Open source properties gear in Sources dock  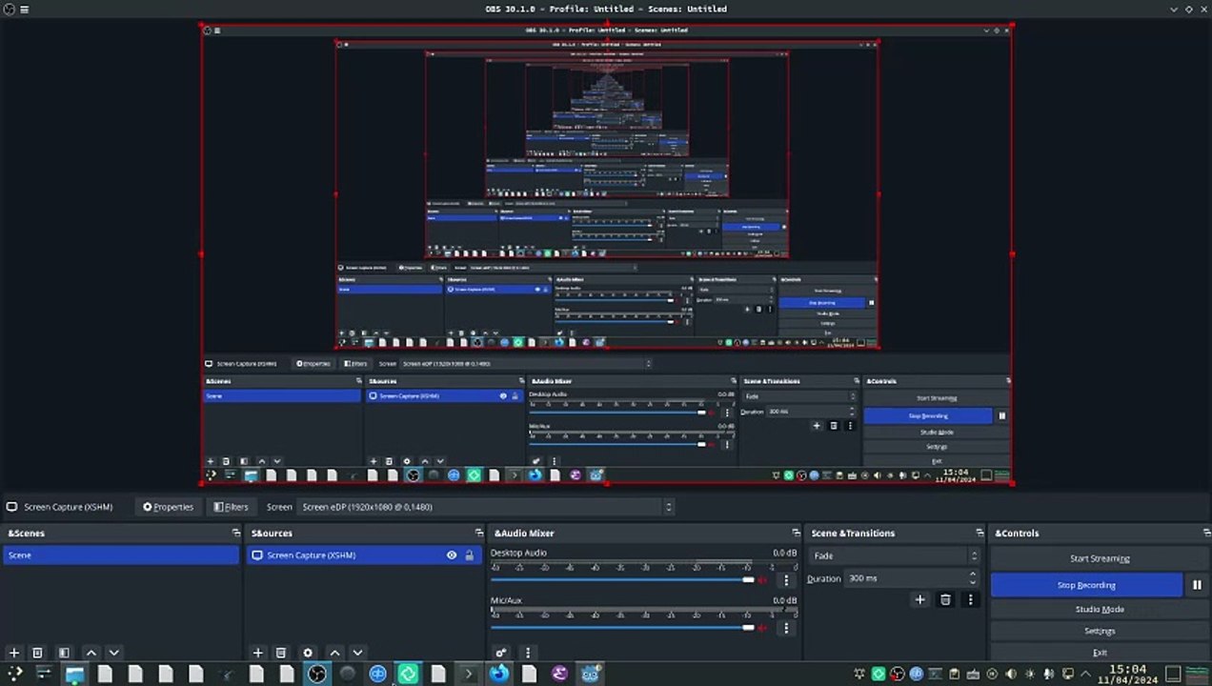(x=308, y=653)
